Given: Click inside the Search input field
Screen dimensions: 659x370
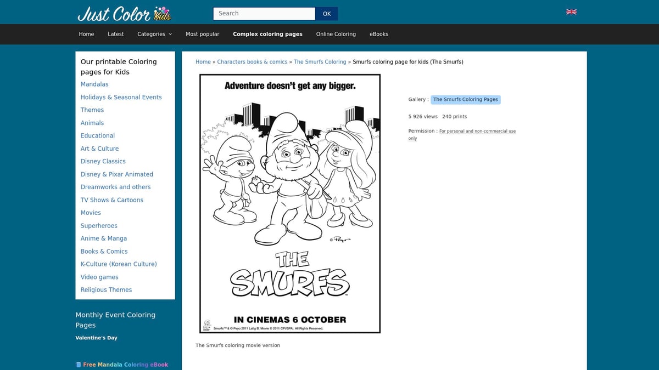Looking at the screenshot, I should 264,13.
